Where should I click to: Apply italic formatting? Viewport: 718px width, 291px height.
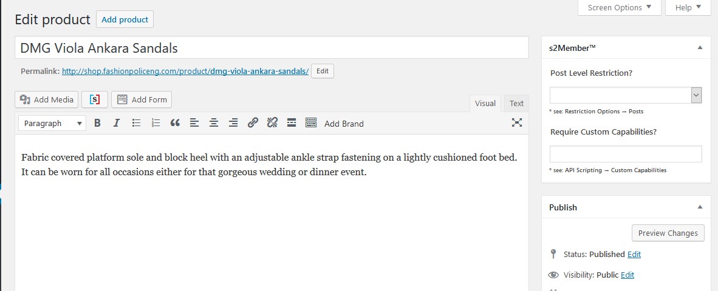click(116, 123)
